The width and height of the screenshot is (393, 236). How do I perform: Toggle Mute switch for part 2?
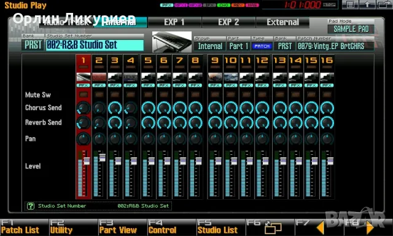(x=99, y=95)
